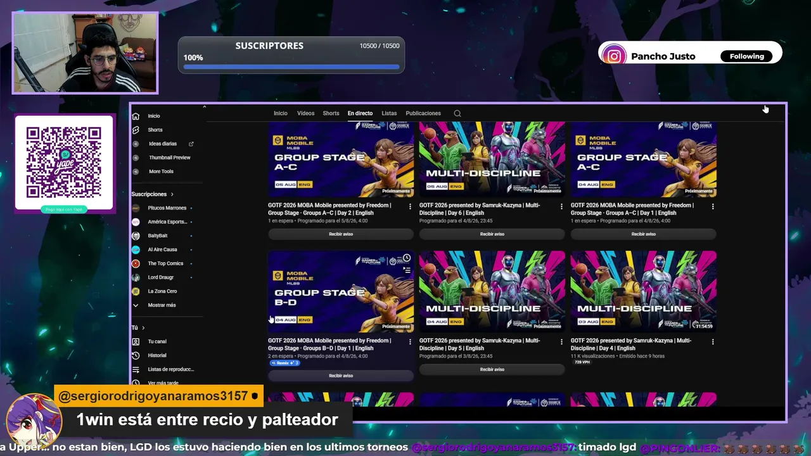
Task: Collapse sidebar with top caret arrow
Action: tap(204, 107)
